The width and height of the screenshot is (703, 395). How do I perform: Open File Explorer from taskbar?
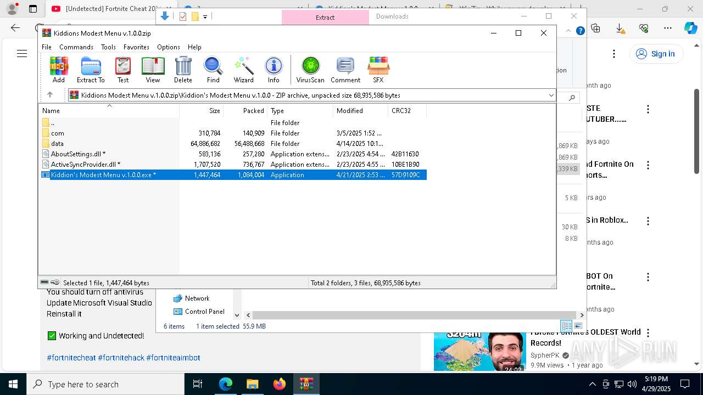point(253,384)
